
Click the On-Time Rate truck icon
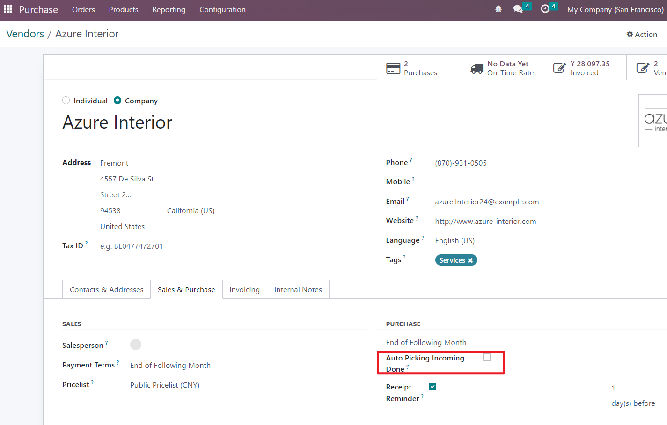[476, 69]
